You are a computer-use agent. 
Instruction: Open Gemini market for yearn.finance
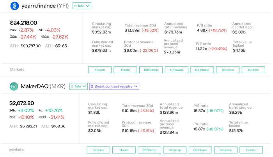(253, 70)
